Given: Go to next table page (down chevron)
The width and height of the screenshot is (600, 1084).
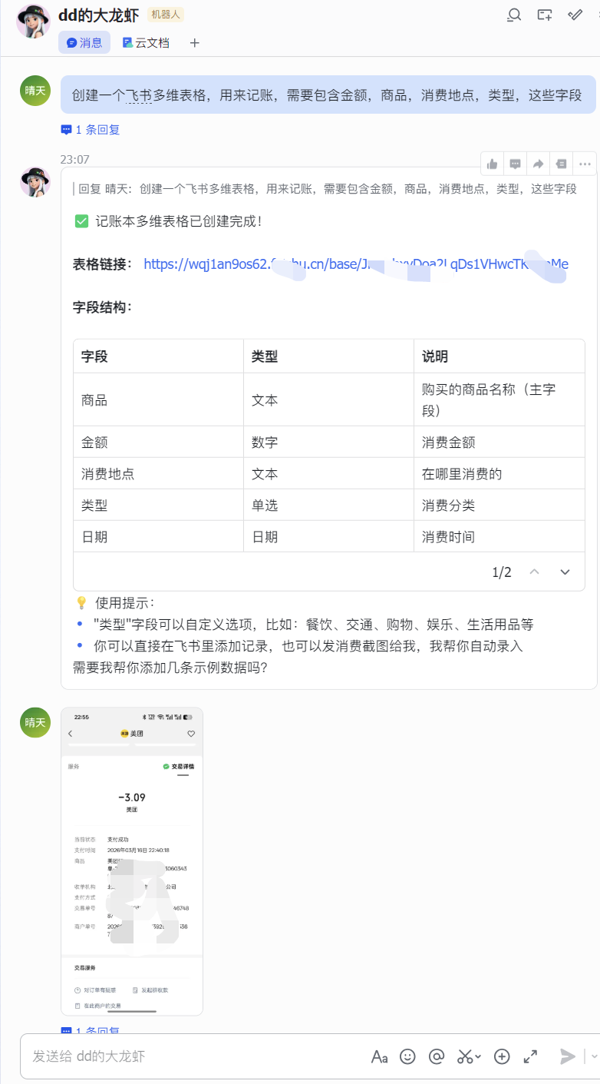Looking at the screenshot, I should pos(565,572).
